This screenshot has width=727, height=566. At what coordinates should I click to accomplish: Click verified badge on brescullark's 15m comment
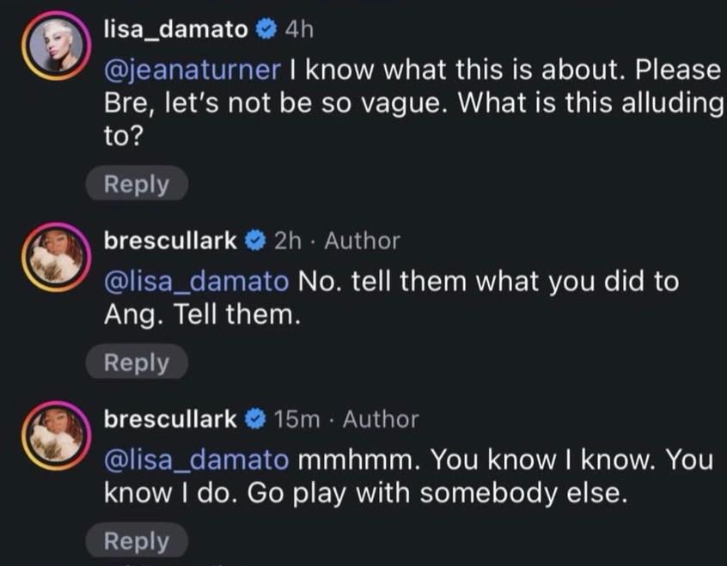point(254,421)
